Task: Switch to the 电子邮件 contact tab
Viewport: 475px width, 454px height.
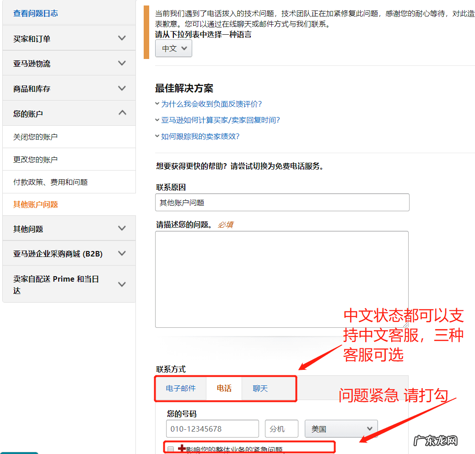Action: pos(180,388)
